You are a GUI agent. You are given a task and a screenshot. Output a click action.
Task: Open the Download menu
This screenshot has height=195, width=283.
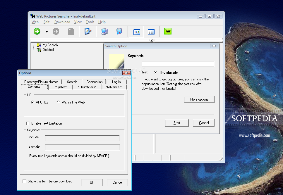click(62, 22)
